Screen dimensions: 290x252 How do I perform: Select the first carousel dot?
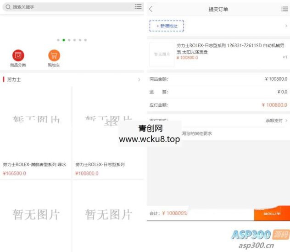(58, 40)
